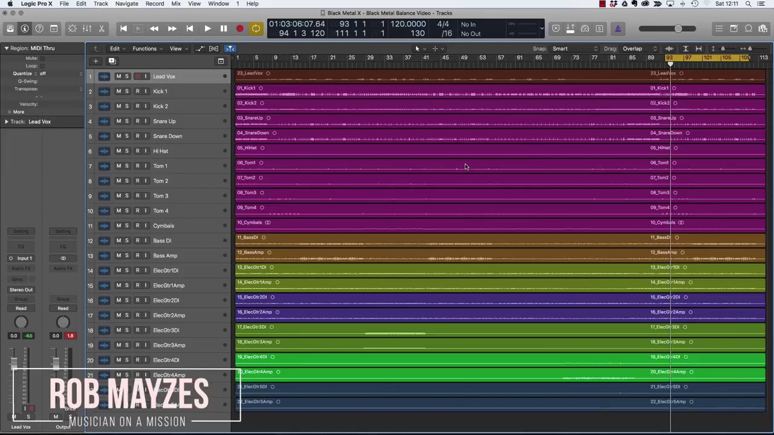Click the red Record button
Viewport: 774px width, 435px height.
click(239, 28)
